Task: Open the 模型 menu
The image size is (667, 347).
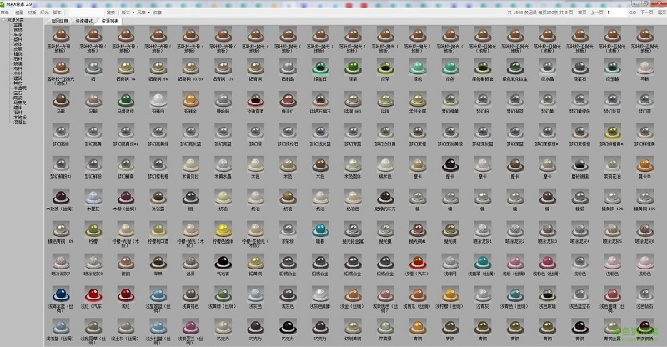Action: (x=20, y=13)
